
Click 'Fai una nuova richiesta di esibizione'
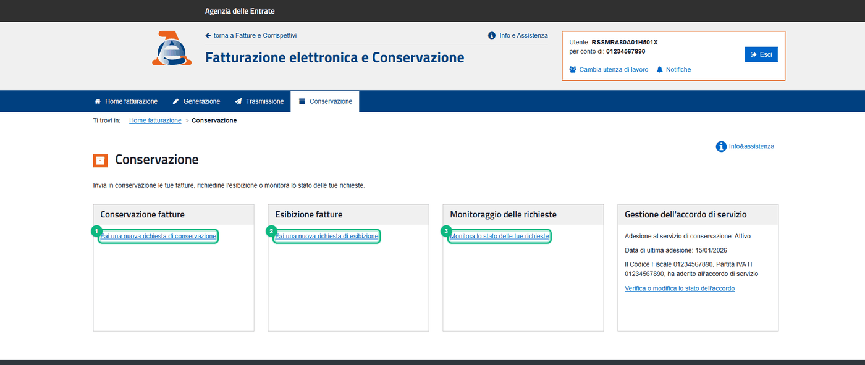coord(327,237)
